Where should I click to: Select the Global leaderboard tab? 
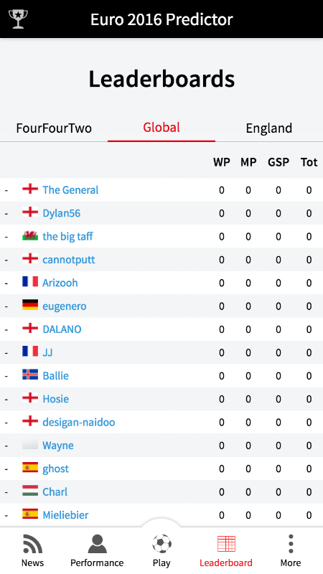pyautogui.click(x=161, y=128)
